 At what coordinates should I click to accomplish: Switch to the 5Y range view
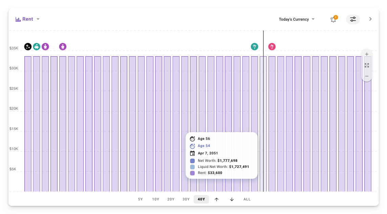141,199
